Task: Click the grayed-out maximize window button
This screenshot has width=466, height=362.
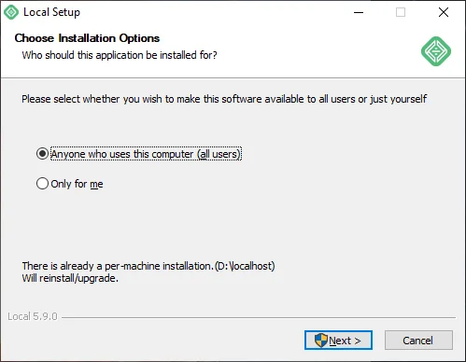Action: 401,12
